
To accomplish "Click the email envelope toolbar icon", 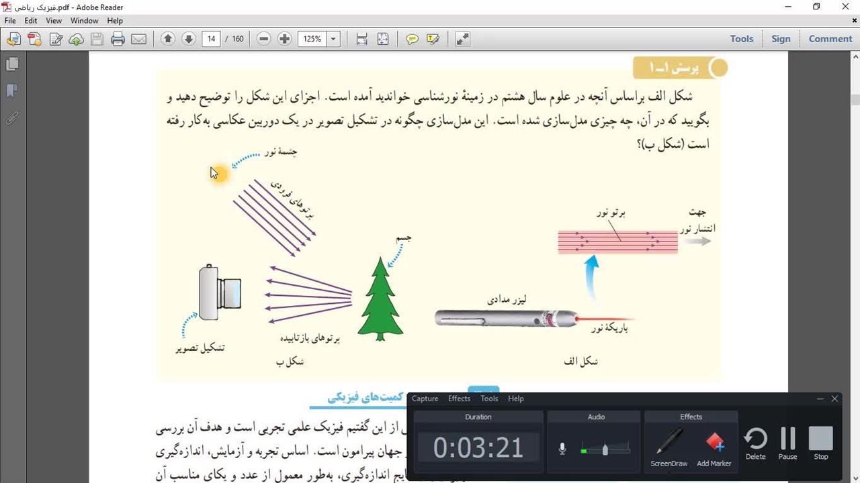I will click(138, 39).
